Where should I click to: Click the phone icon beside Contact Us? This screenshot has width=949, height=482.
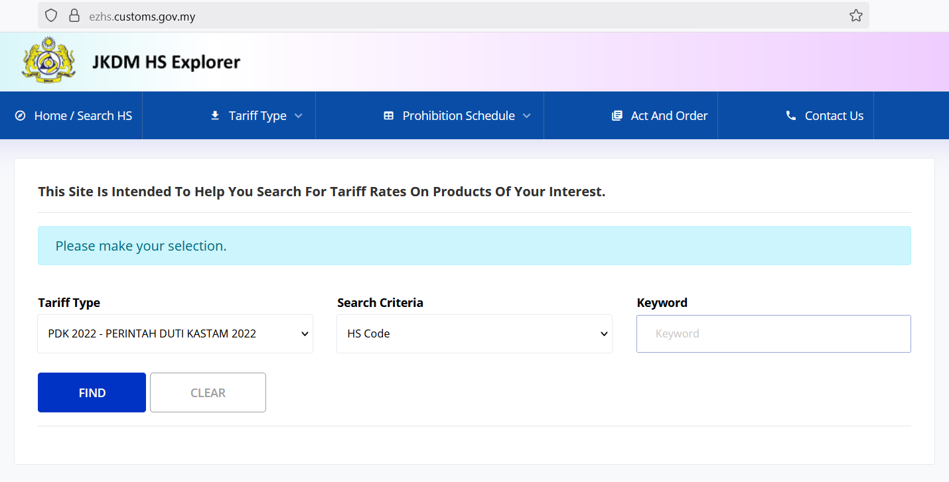point(791,116)
